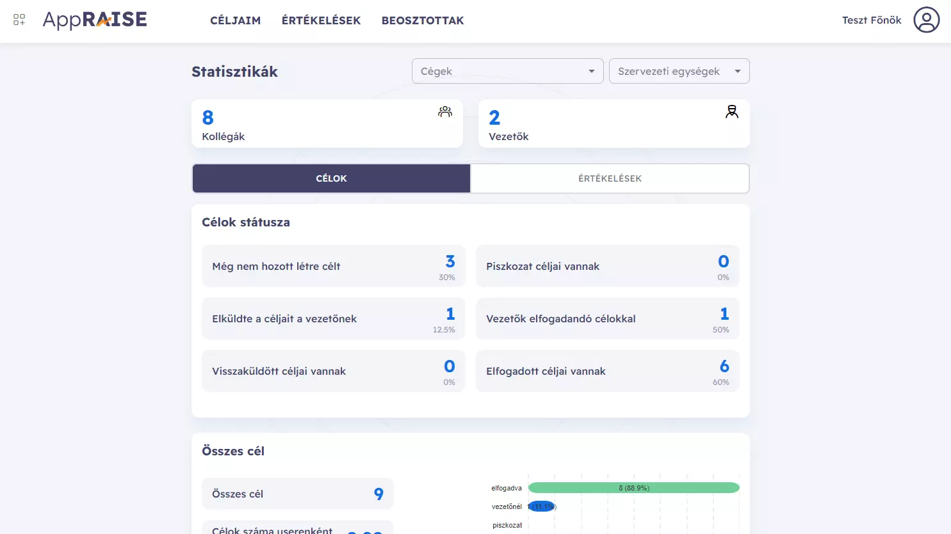Expand the Cégek dropdown
The height and width of the screenshot is (534, 951).
[x=508, y=71]
